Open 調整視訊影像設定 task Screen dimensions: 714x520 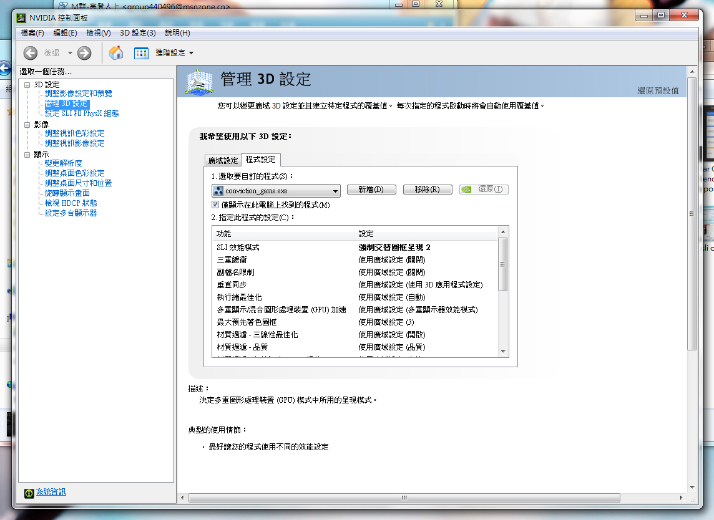coord(75,143)
